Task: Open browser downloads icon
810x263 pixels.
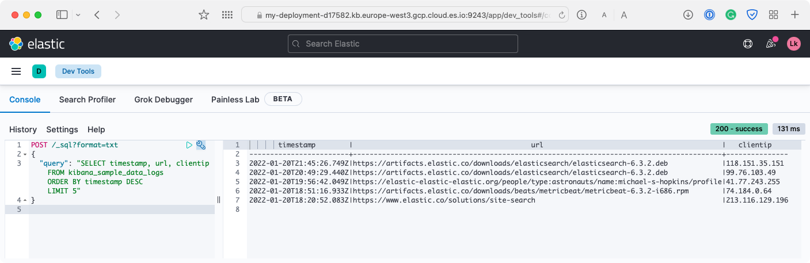Action: [x=688, y=15]
